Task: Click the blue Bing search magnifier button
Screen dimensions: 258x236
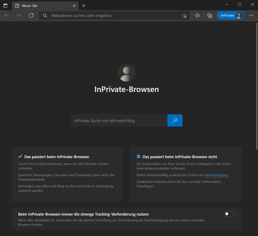Action: pos(175,120)
